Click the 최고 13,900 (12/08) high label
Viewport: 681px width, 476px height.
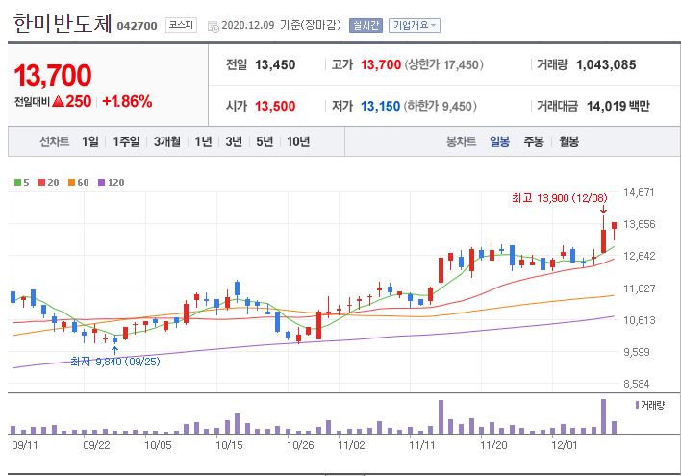point(560,198)
